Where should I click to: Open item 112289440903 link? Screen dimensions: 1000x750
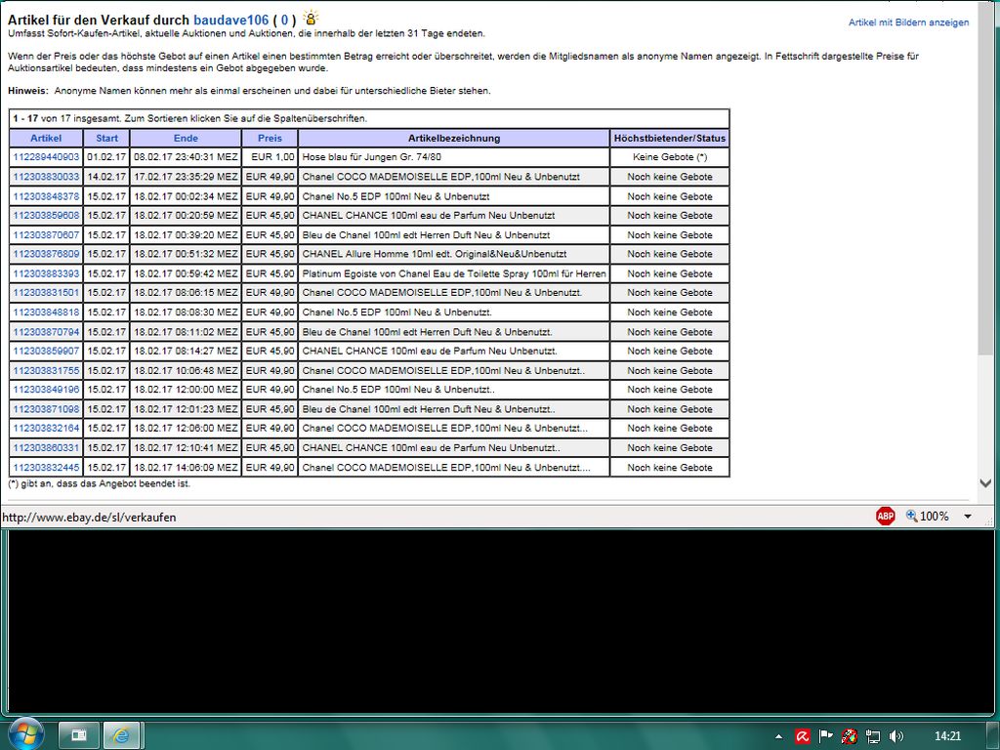[x=46, y=157]
